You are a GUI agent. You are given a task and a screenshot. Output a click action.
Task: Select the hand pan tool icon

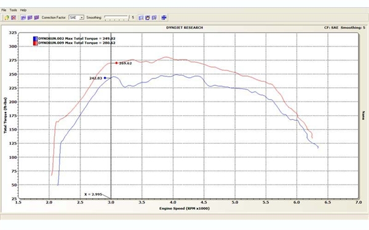[x=148, y=18]
